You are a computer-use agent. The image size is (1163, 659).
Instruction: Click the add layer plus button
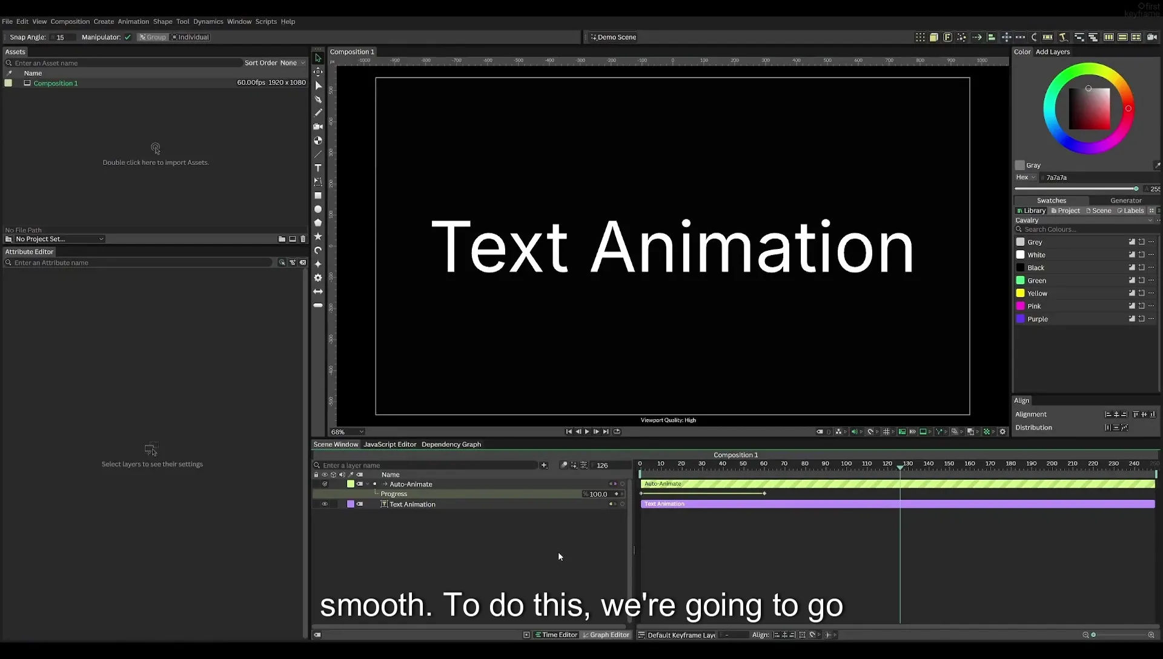[544, 465]
